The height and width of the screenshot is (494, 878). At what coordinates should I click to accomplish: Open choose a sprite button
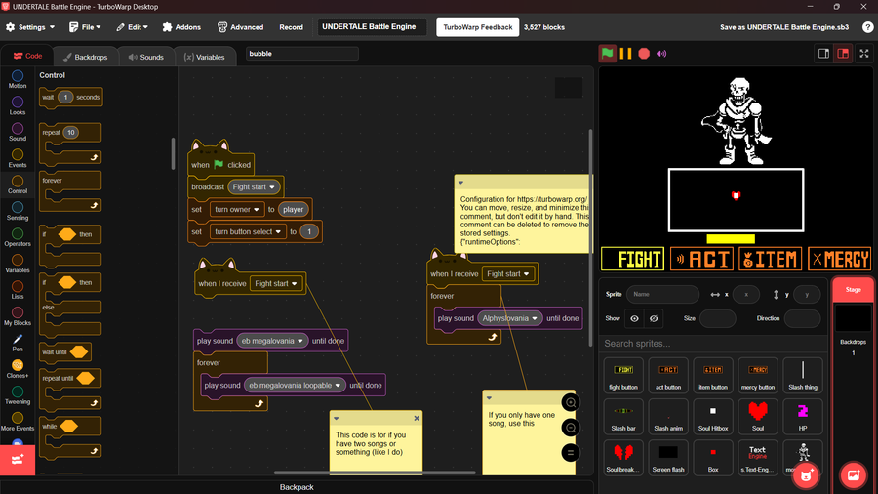[807, 474]
